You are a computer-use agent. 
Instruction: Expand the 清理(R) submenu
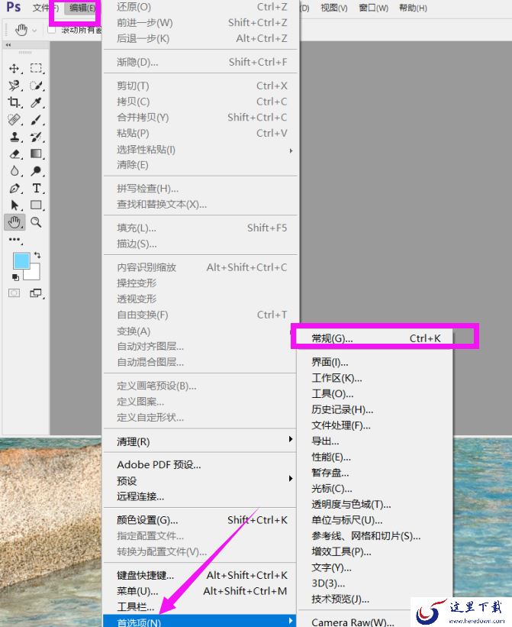click(200, 441)
